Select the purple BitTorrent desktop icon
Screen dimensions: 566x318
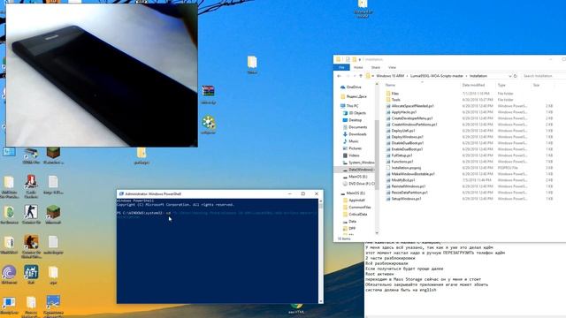click(9, 273)
